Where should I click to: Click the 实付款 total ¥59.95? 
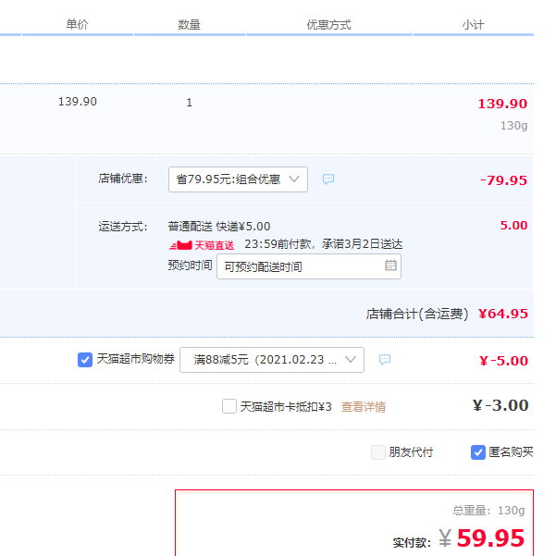[x=490, y=538]
